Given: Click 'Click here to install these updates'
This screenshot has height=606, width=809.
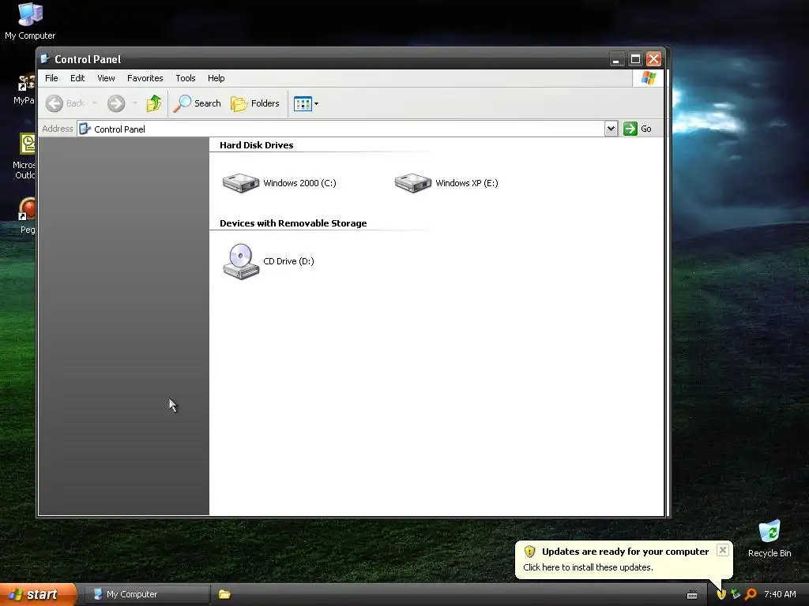Looking at the screenshot, I should [588, 567].
